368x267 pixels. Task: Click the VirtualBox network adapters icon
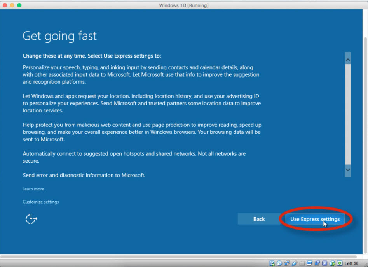(287, 263)
